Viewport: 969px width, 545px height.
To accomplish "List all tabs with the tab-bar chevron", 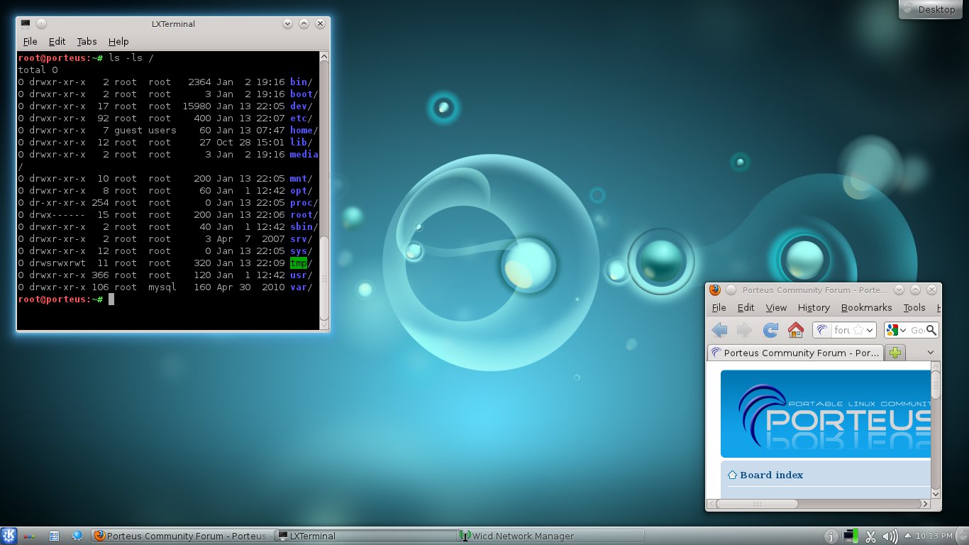I will tap(931, 353).
